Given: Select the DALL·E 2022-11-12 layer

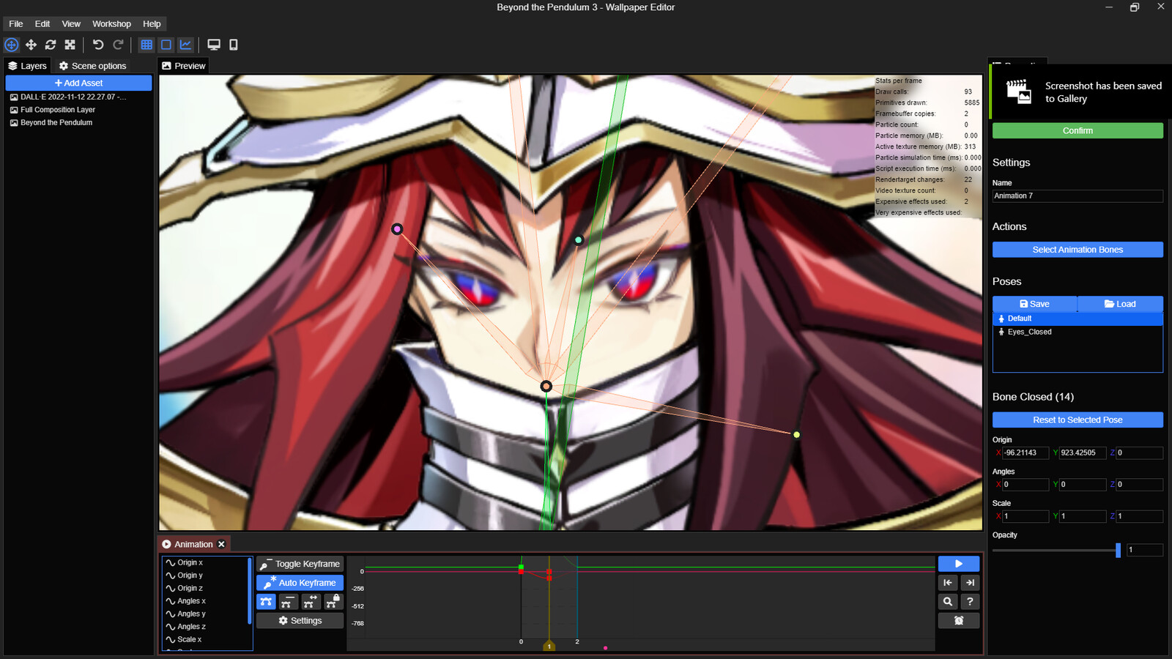Looking at the screenshot, I should pos(79,97).
